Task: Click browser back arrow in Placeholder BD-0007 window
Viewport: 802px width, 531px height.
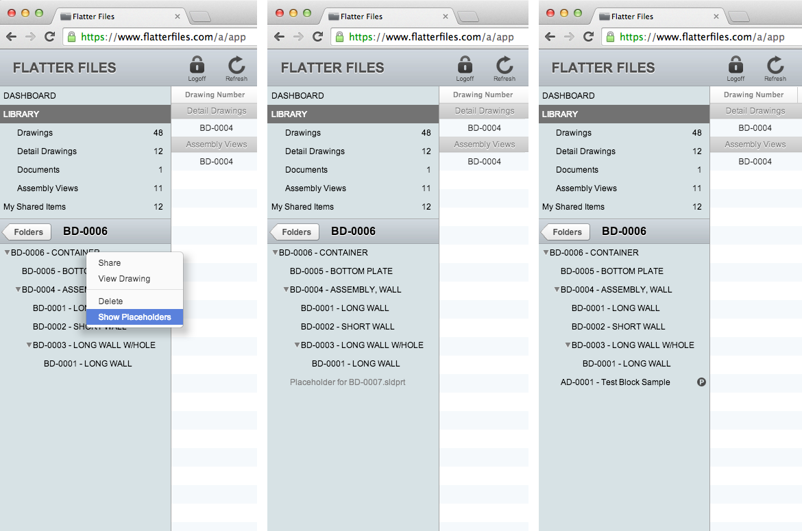Action: 279,37
